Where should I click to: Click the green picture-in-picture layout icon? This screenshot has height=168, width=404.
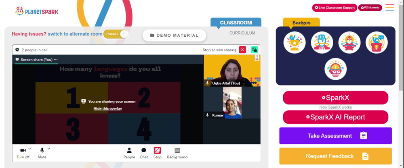[255, 50]
